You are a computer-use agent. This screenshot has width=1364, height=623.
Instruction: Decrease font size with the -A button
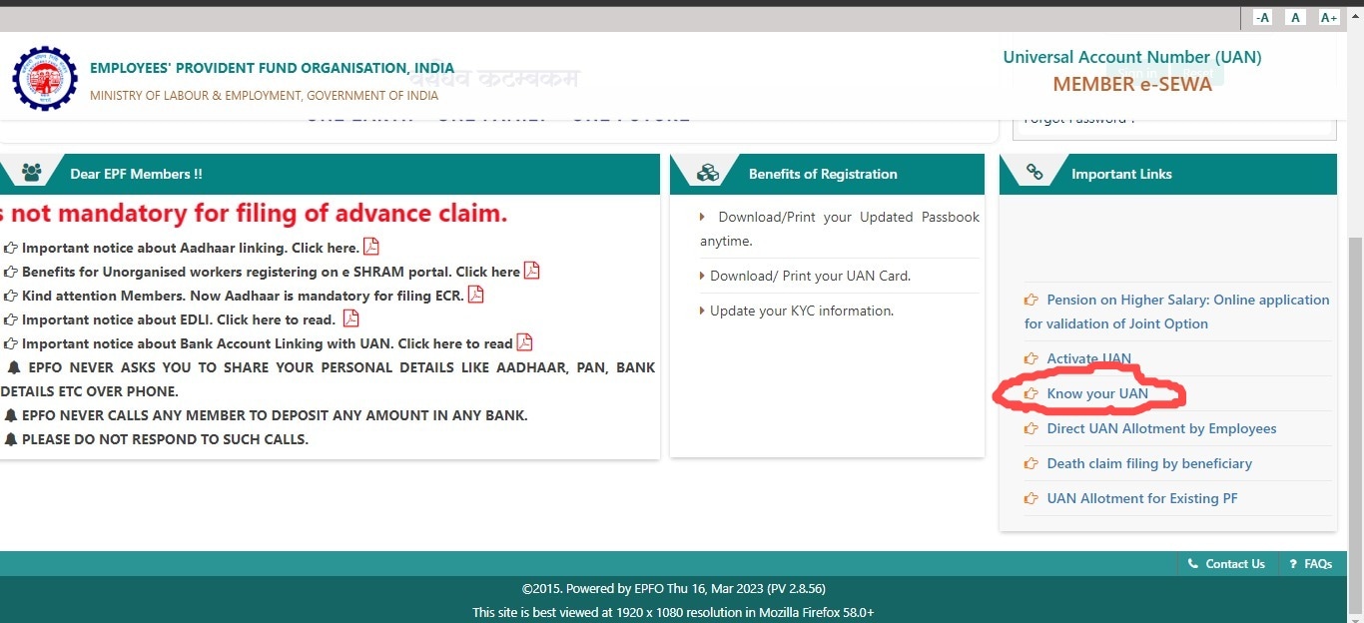click(1262, 17)
